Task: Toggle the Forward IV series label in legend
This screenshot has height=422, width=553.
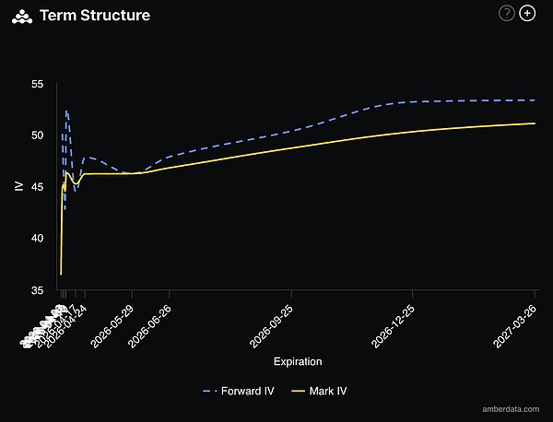Action: [243, 391]
